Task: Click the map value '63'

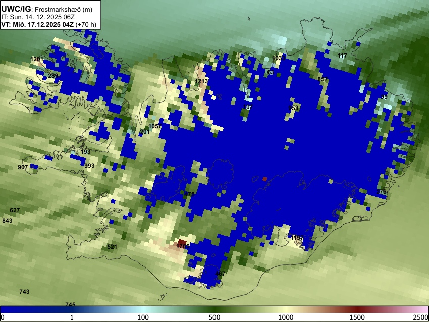Action: [271, 73]
